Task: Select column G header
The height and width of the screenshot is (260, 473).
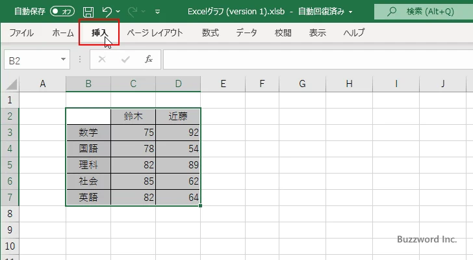Action: (302, 84)
